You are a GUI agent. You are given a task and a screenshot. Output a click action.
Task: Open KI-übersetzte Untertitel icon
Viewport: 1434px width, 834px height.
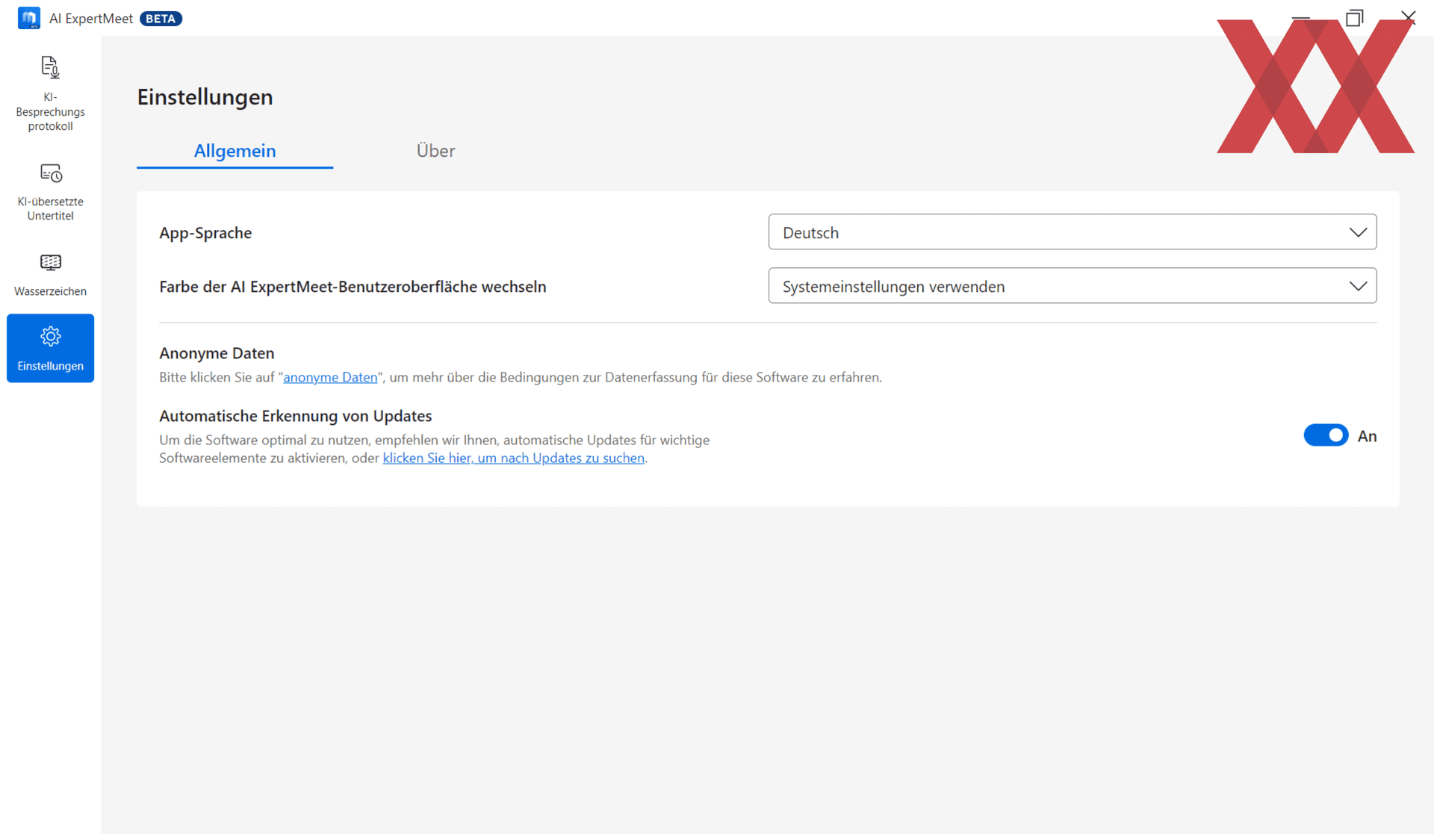pos(50,173)
